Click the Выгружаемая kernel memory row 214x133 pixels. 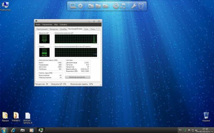point(50,75)
